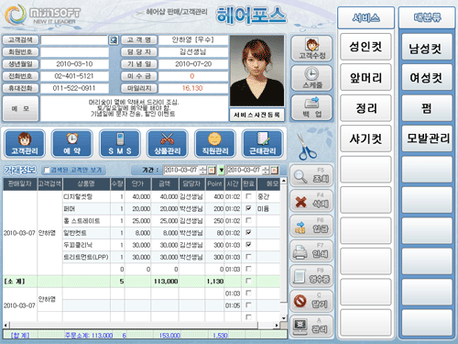Screen dimensions: 458x344
Task: Check the 완료 checkbox in 디지털셋팅 row
Action: (x=248, y=196)
